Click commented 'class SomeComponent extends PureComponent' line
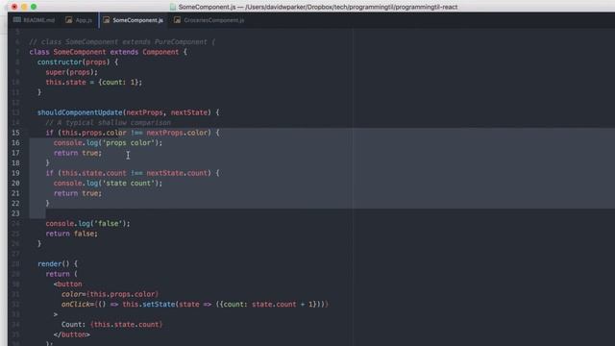Screen dimensions: 615x346 point(122,41)
